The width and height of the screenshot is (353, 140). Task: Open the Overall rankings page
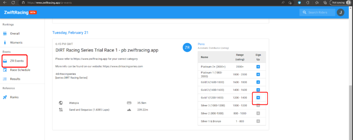[15, 33]
